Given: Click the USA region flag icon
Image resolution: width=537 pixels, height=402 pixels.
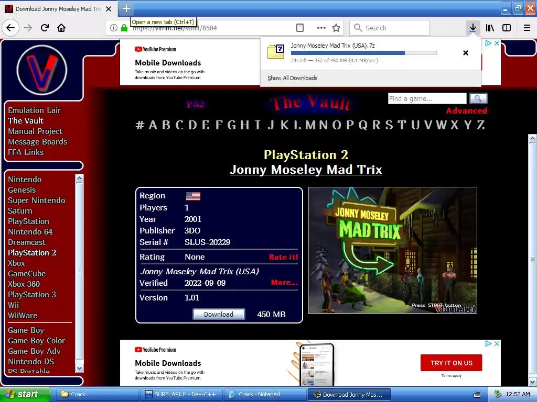Looking at the screenshot, I should pyautogui.click(x=193, y=196).
